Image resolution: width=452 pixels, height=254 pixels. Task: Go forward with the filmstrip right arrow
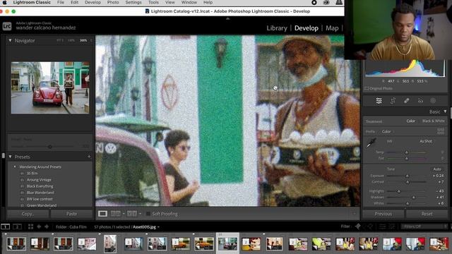pyautogui.click(x=47, y=226)
